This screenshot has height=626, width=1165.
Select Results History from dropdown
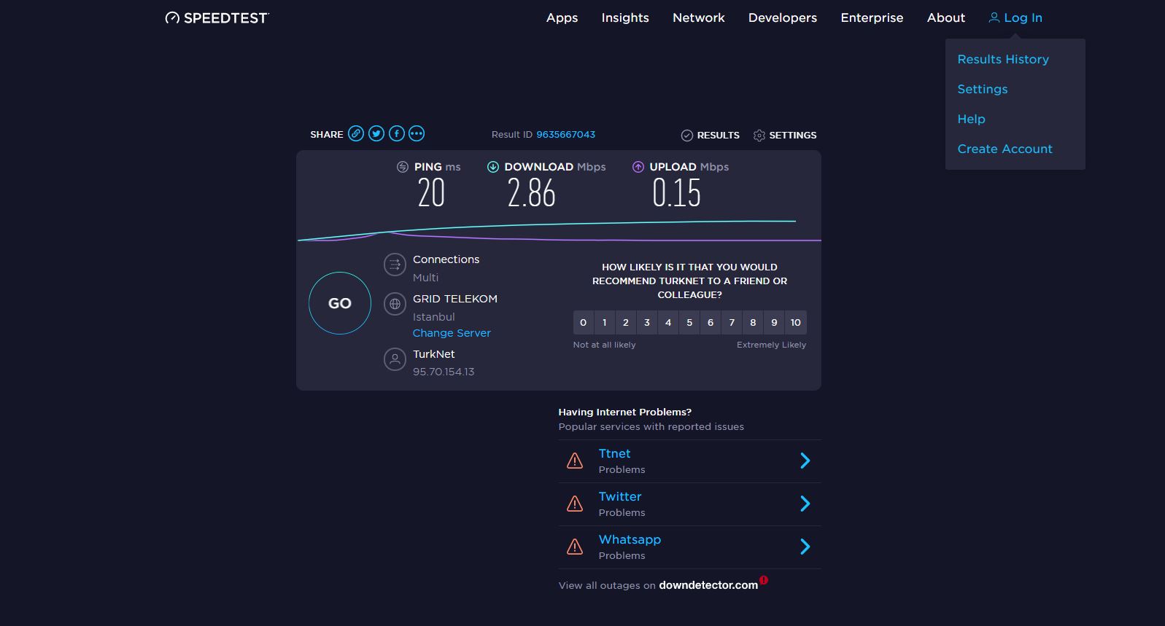1003,59
